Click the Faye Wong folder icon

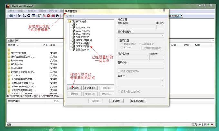9,60
